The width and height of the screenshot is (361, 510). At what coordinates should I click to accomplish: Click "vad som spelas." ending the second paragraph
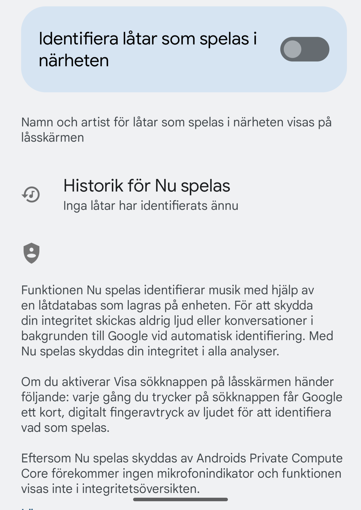click(x=65, y=428)
